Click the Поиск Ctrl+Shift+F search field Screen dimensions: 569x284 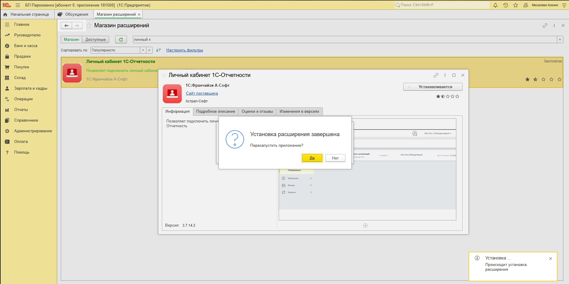442,5
